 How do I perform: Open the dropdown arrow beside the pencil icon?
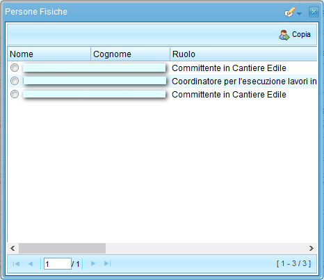[x=299, y=14]
